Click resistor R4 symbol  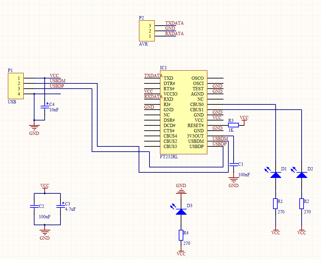tap(181, 235)
